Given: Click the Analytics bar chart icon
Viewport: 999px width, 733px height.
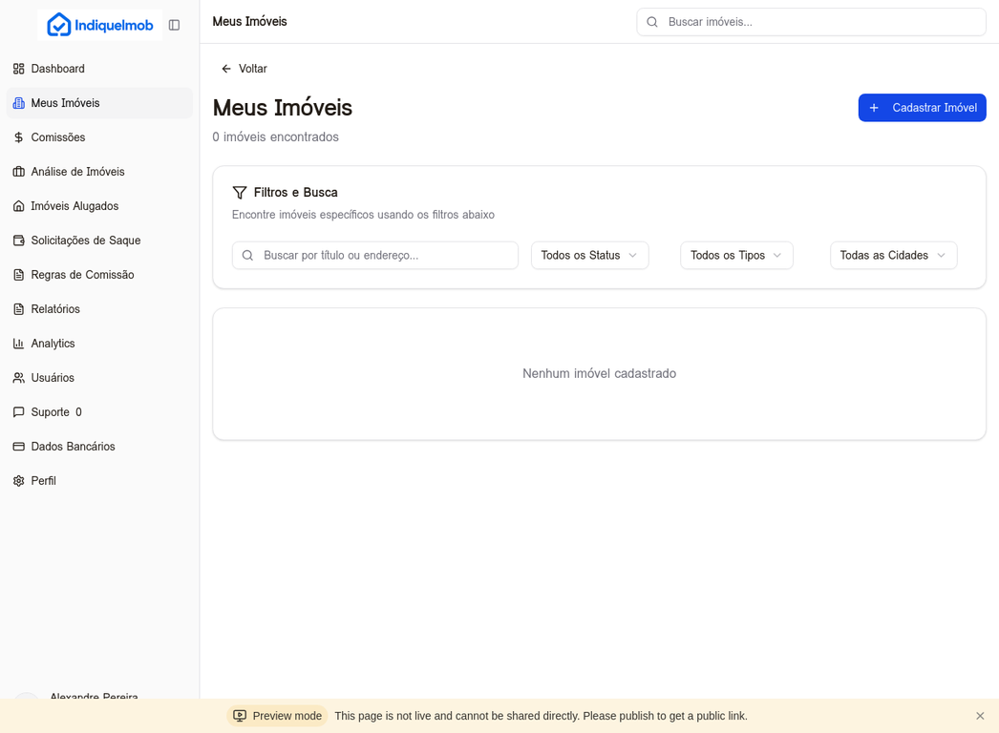Looking at the screenshot, I should point(19,344).
